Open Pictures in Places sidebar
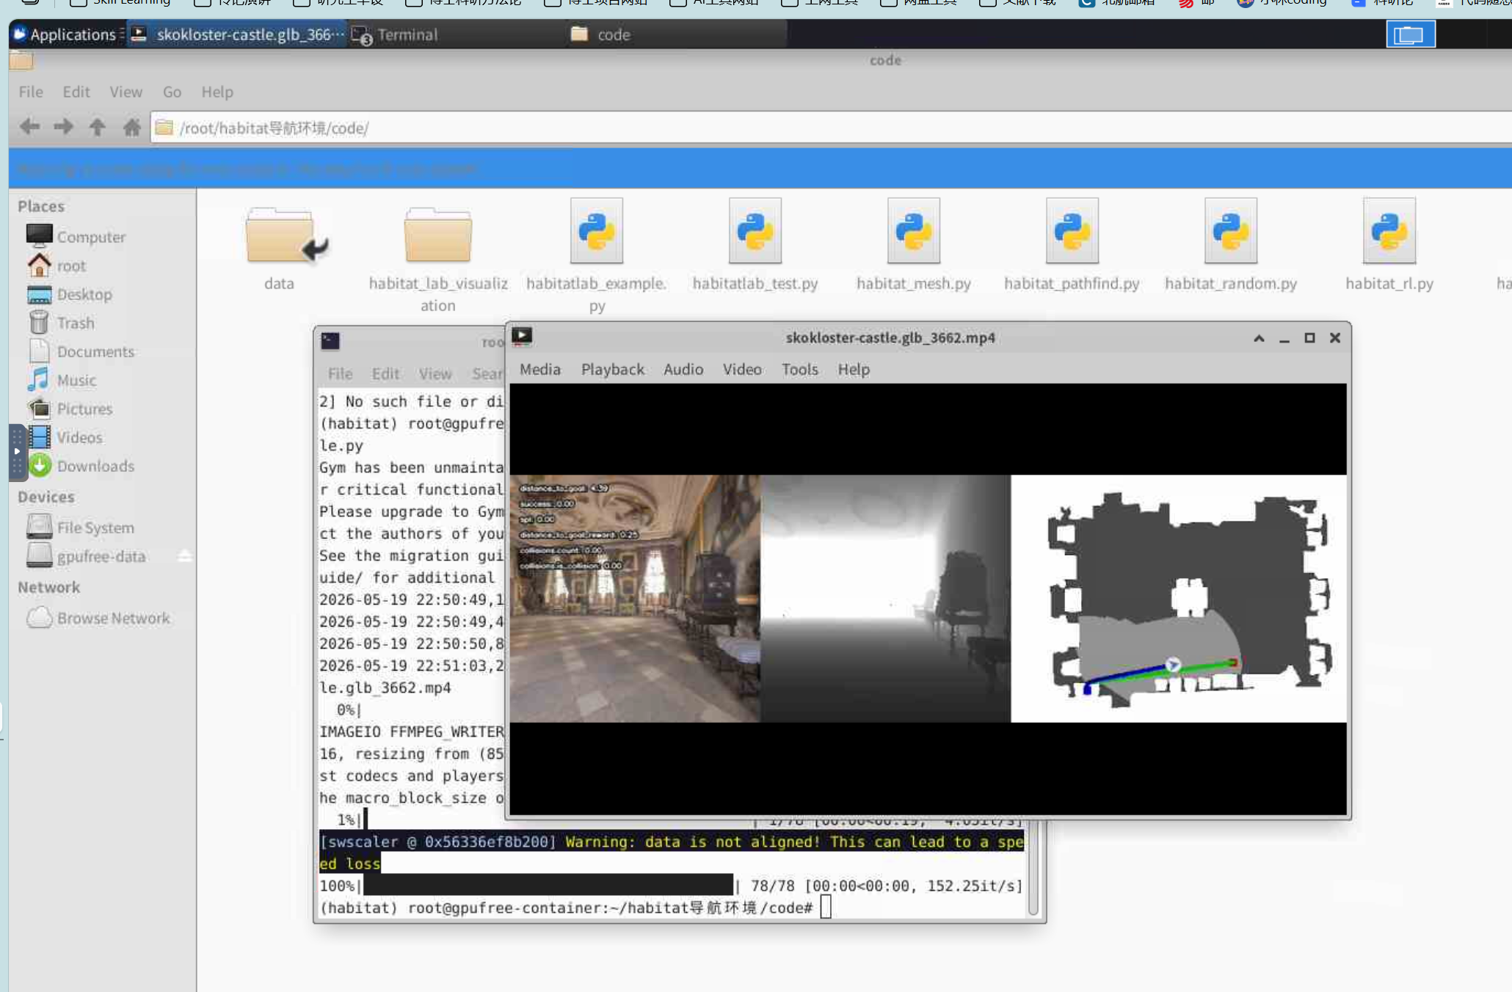 [70, 409]
